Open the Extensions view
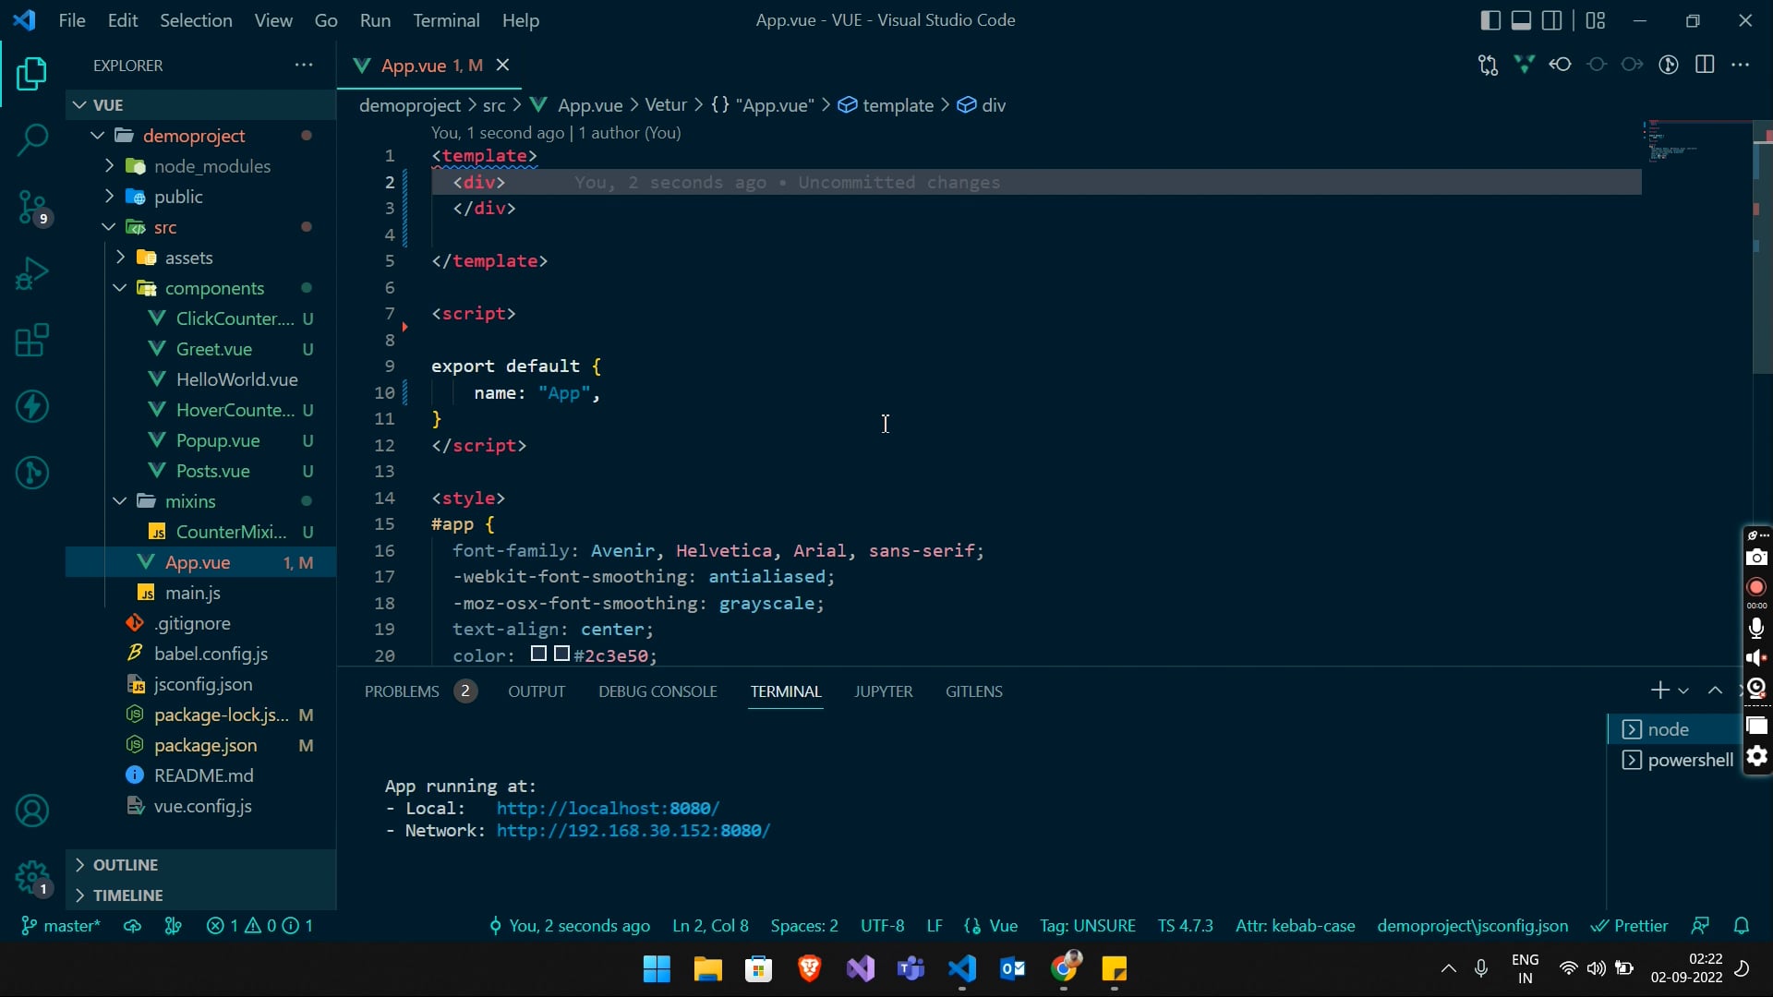 32,341
